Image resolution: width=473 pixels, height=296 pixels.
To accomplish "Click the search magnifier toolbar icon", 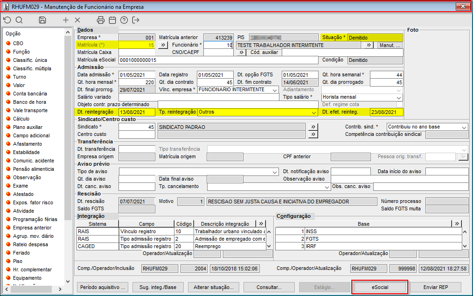I will (x=19, y=20).
